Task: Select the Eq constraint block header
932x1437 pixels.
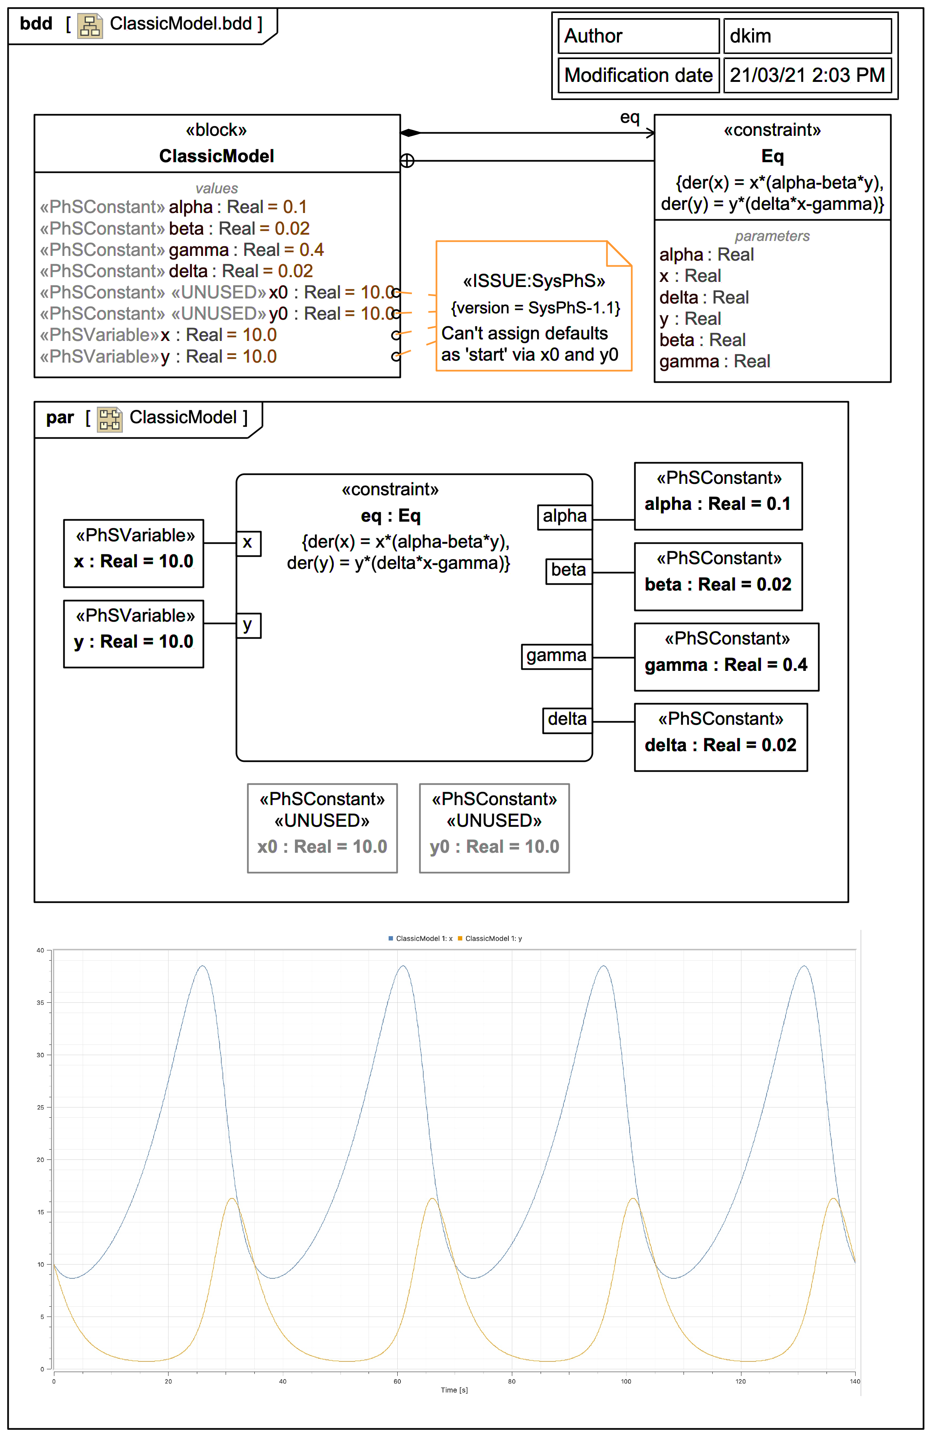Action: (x=772, y=156)
